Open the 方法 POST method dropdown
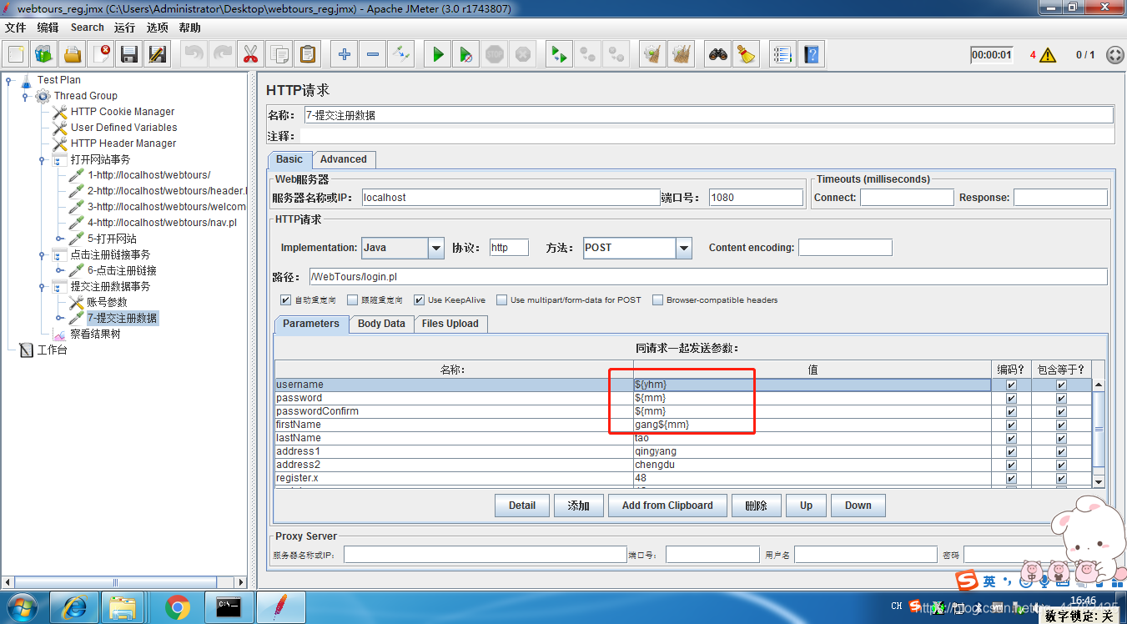This screenshot has width=1127, height=624. pos(684,248)
